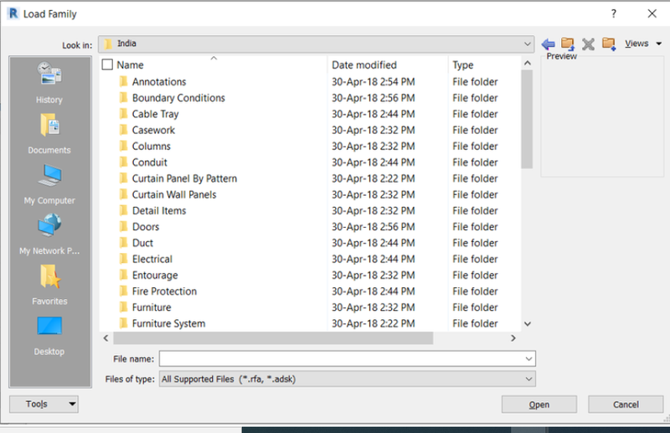Click the Open button
Screen dimensions: 670x433
click(539, 405)
